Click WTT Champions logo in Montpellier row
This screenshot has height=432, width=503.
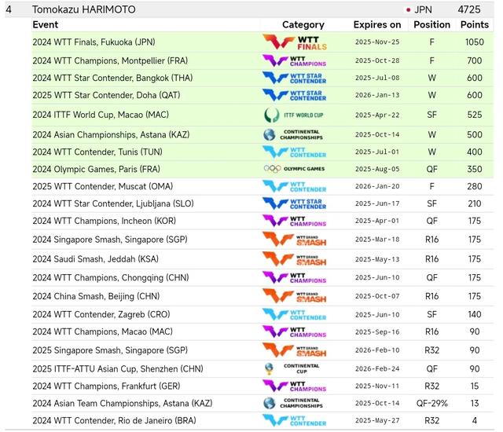(294, 61)
